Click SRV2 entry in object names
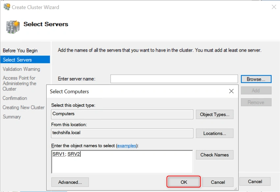Viewport: 280px width, 192px height. pos(74,154)
